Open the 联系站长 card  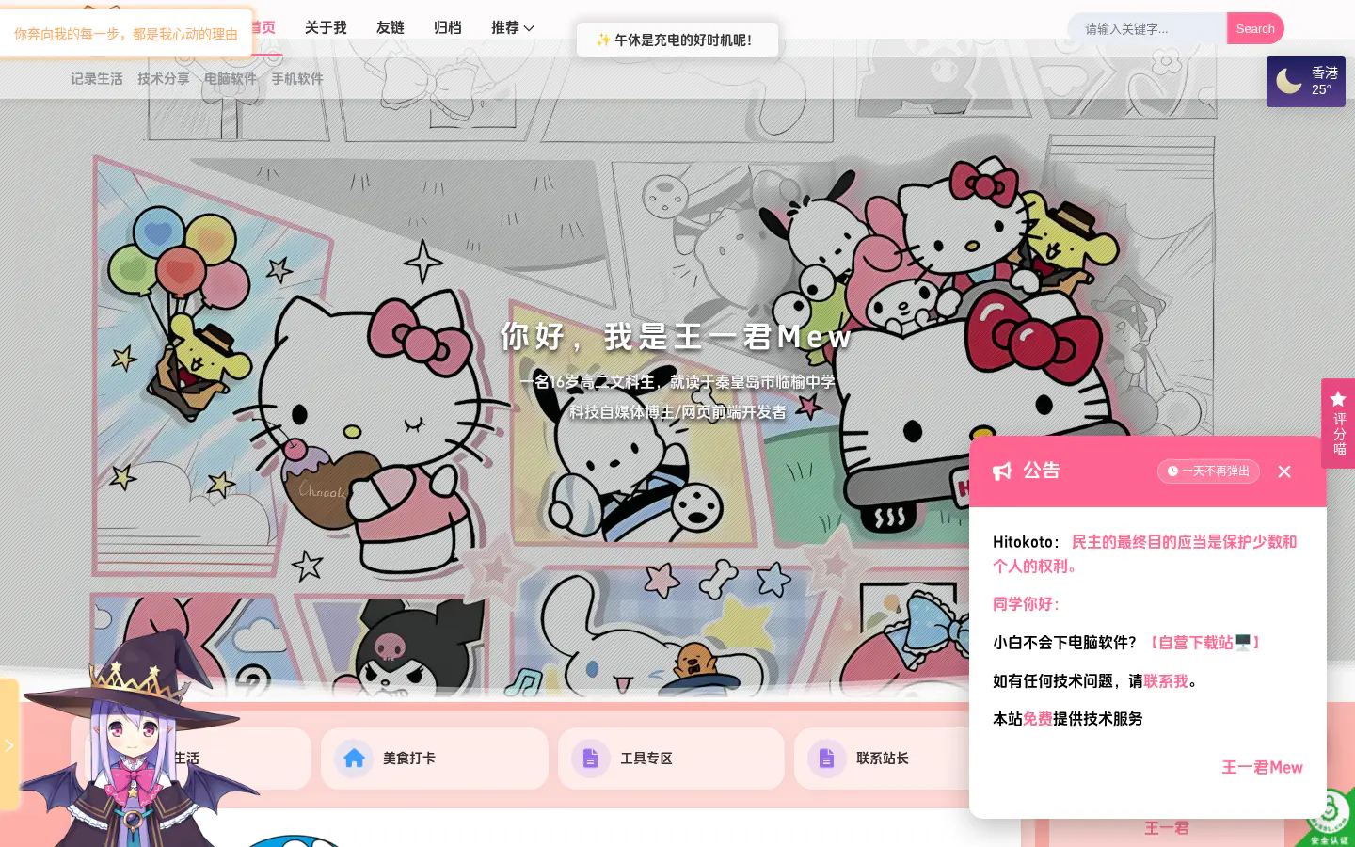(883, 759)
